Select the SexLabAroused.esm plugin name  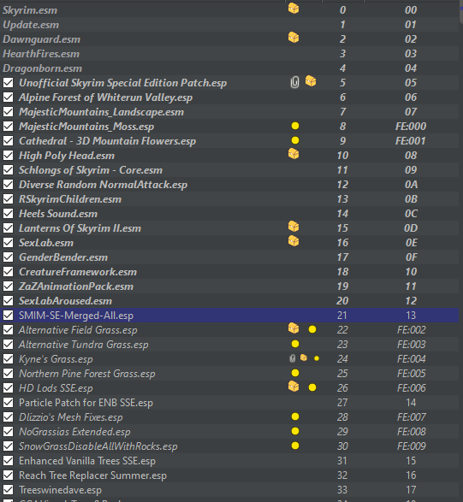65,301
